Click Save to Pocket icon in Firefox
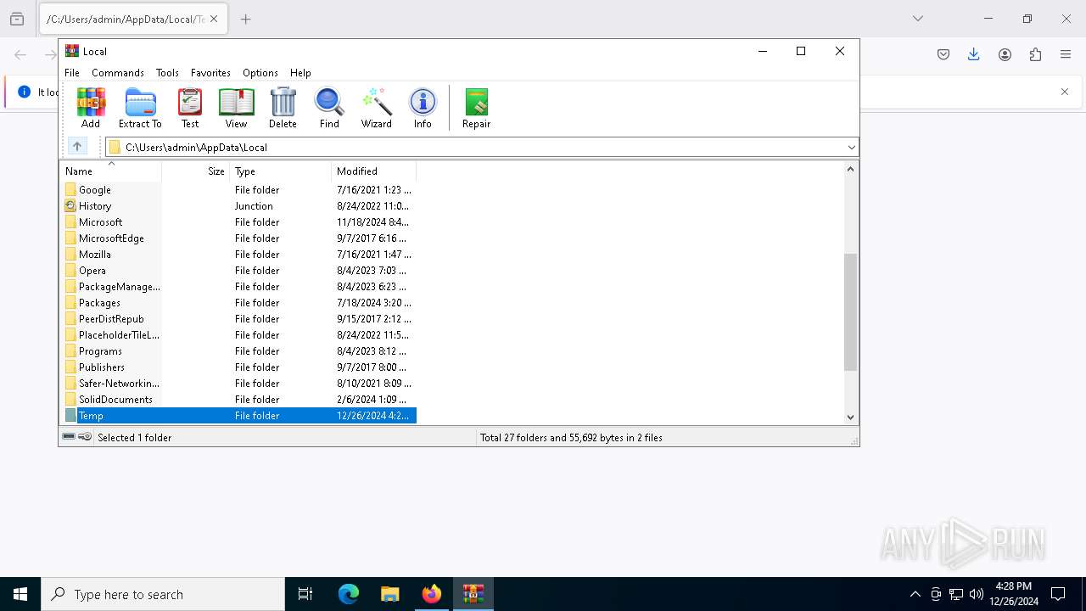Viewport: 1086px width, 611px height. coord(943,54)
